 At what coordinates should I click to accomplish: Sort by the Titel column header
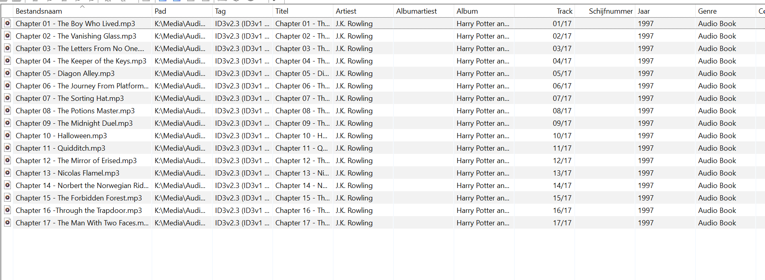282,11
